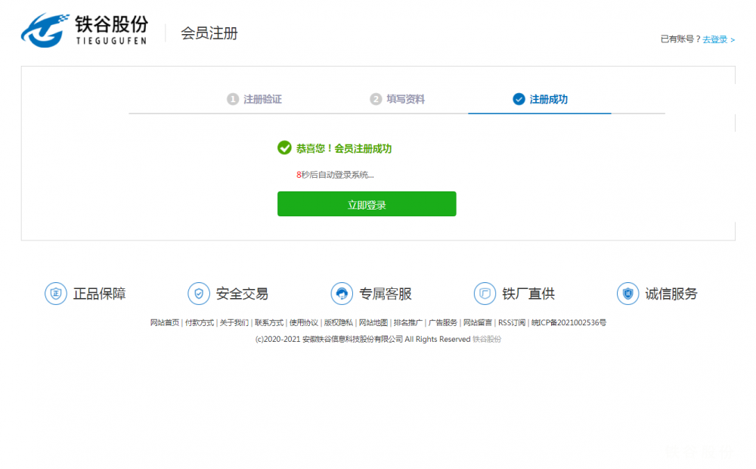The width and height of the screenshot is (756, 469).
Task: Open the 网站首页 footer link
Action: tap(165, 322)
